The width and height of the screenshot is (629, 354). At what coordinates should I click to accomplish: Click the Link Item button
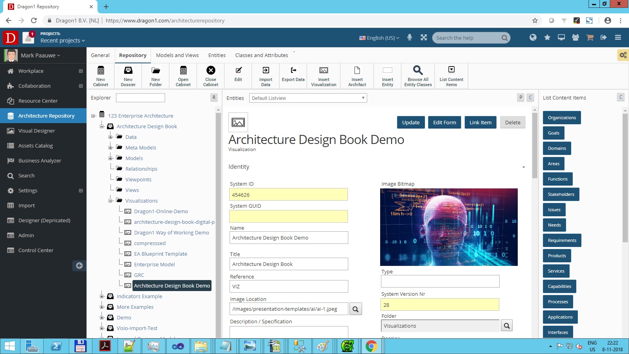click(x=480, y=122)
